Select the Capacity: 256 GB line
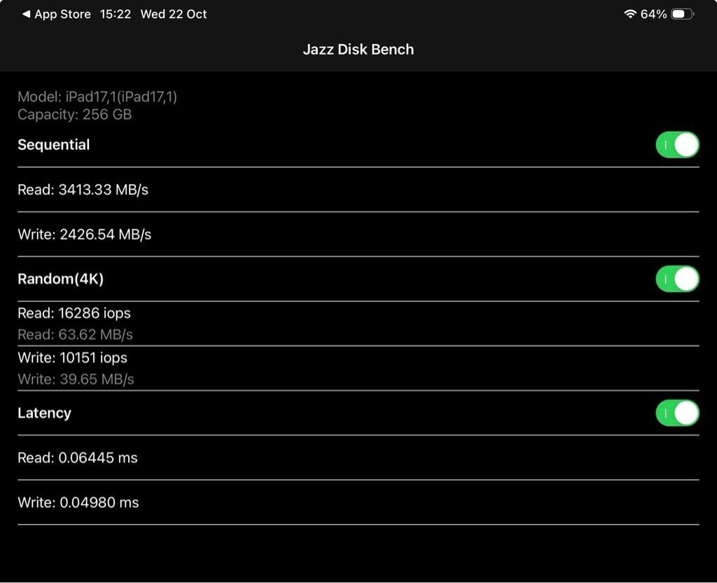The image size is (717, 583). point(74,114)
